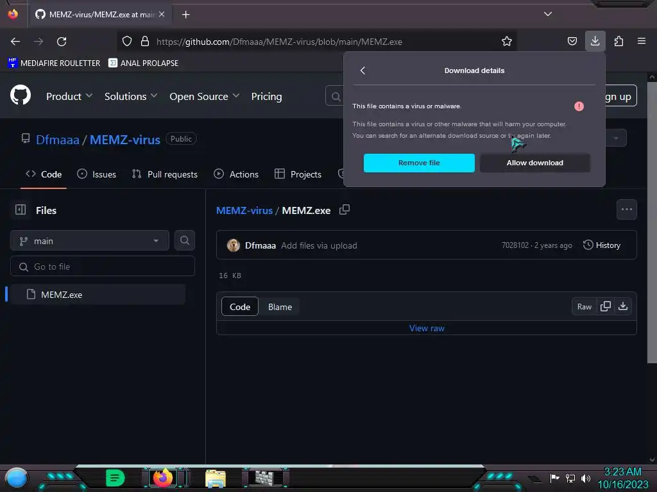Open the extensions puzzle icon
Screen dimensions: 657x492
point(619,41)
